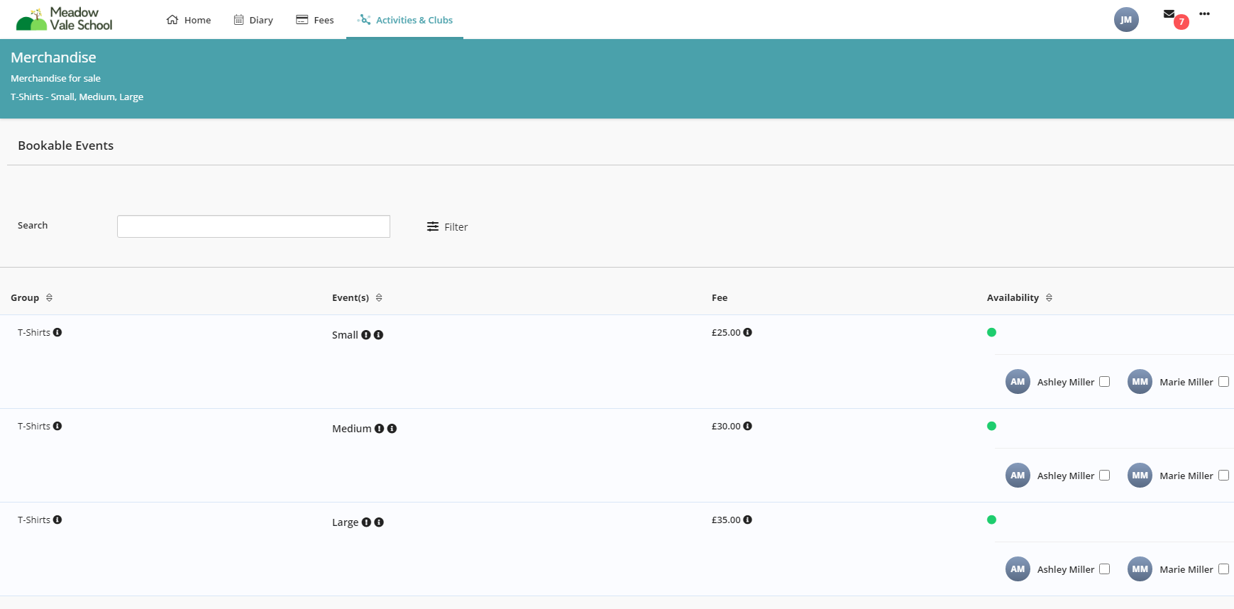Image resolution: width=1234 pixels, height=609 pixels.
Task: Click the second info icon beside Large event
Action: [379, 522]
